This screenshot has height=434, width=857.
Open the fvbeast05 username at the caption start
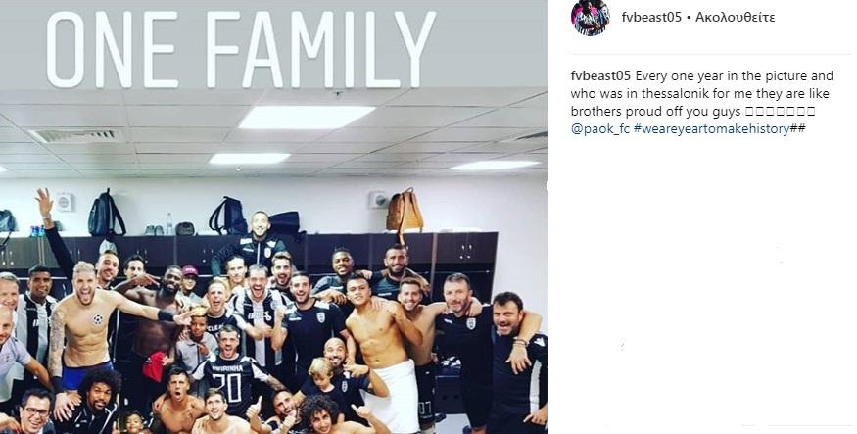[x=600, y=76]
